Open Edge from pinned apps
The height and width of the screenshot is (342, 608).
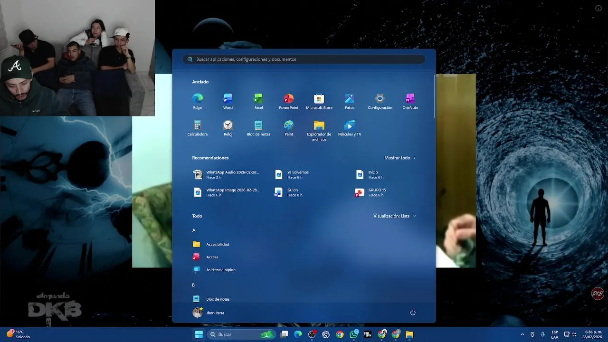point(198,101)
